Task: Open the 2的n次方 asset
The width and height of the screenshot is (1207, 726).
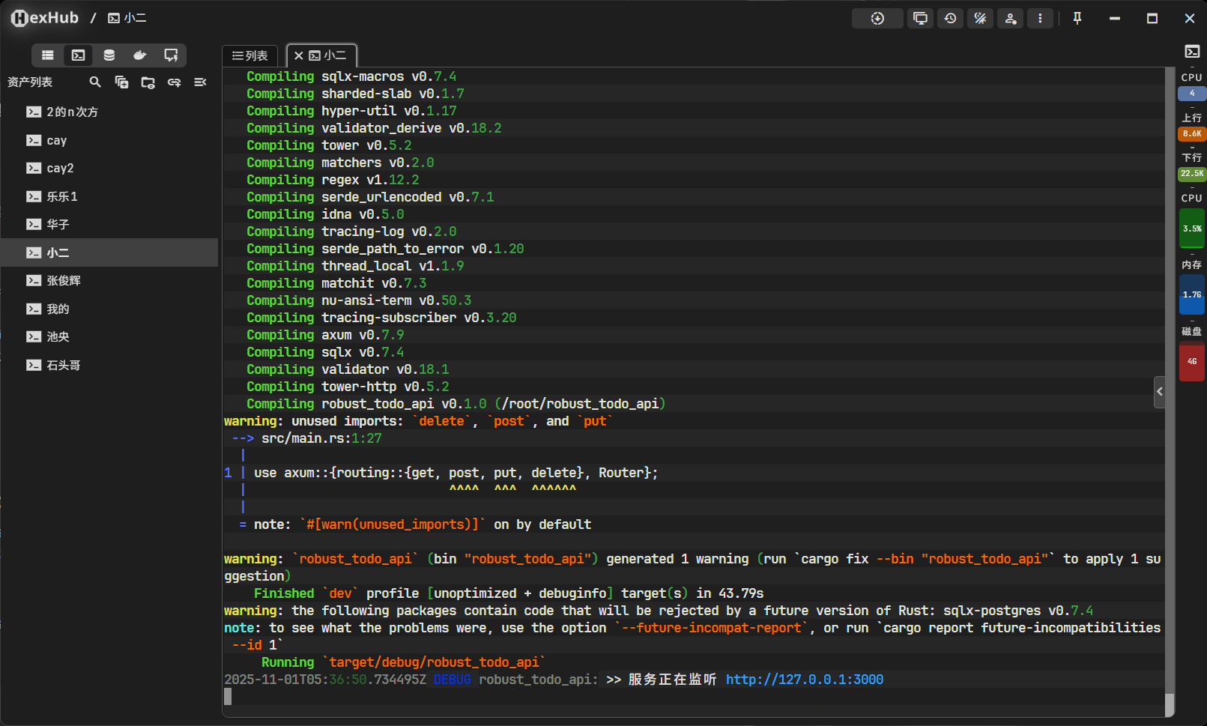Action: [x=109, y=112]
